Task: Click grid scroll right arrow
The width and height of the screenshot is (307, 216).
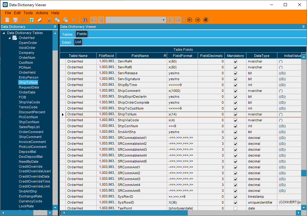Action: (x=298, y=213)
